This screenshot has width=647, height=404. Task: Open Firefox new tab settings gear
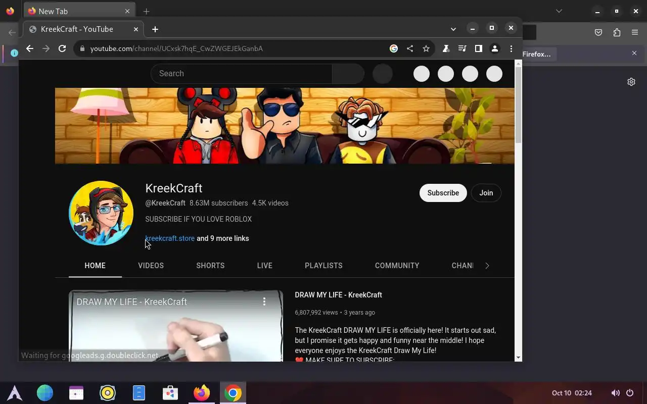631,82
